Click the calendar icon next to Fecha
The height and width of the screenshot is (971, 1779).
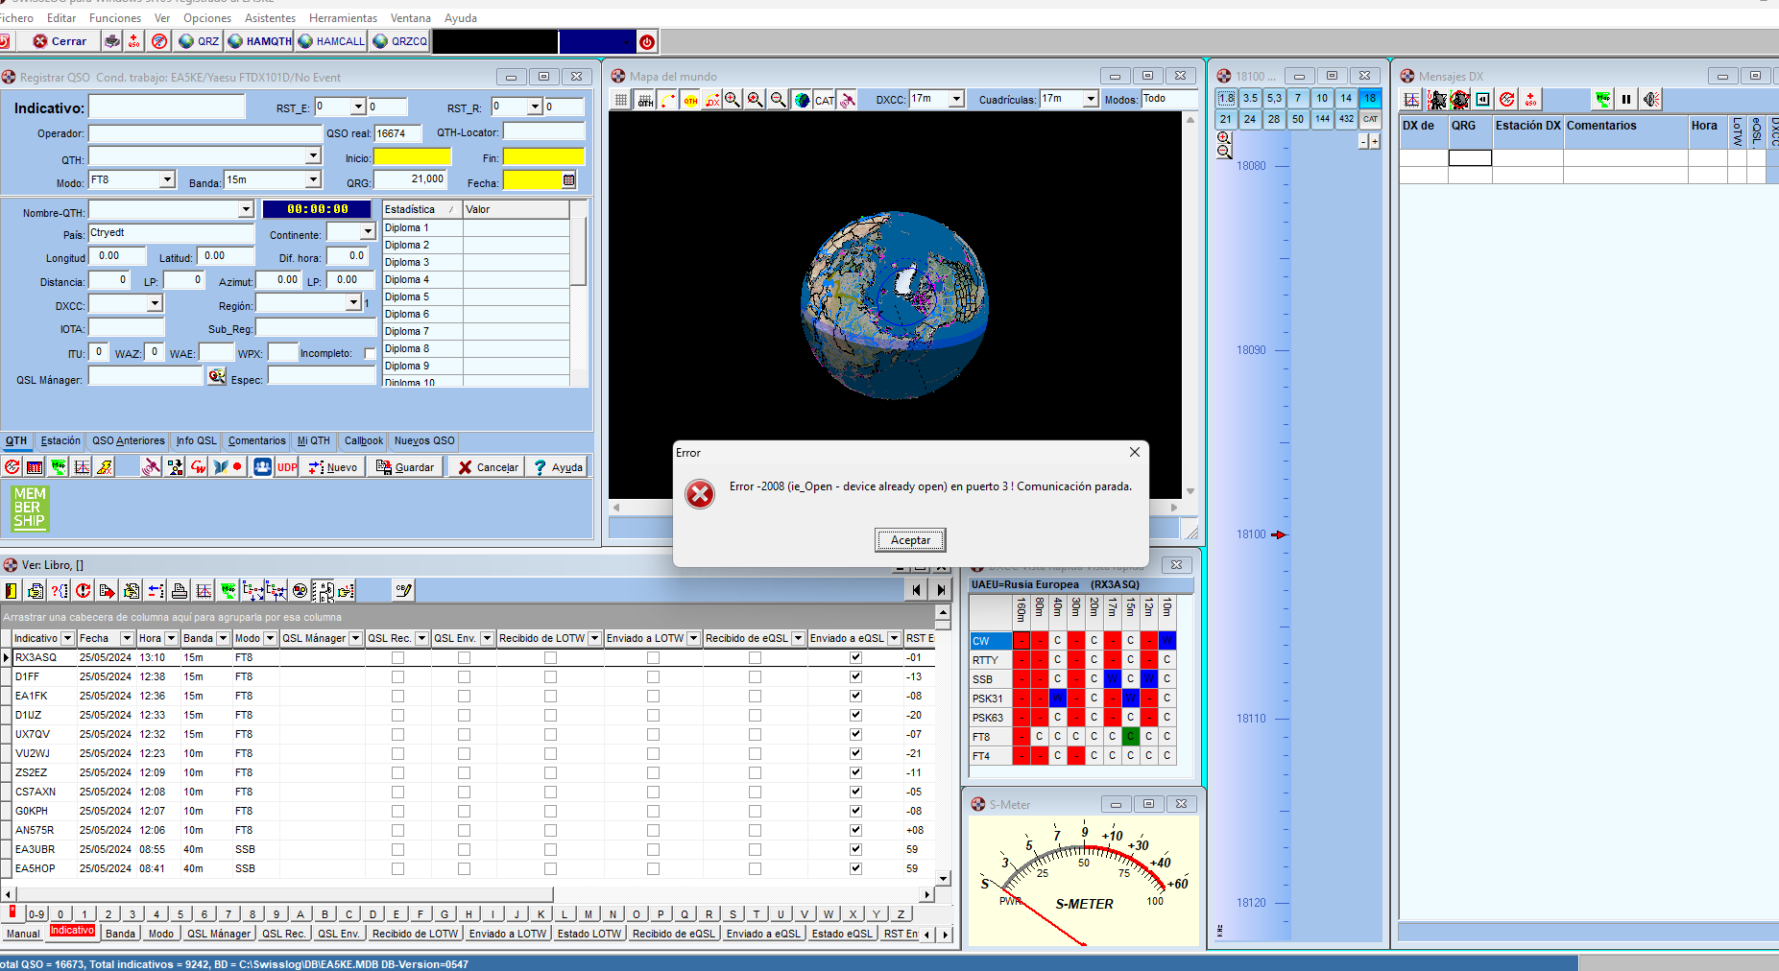click(x=569, y=180)
